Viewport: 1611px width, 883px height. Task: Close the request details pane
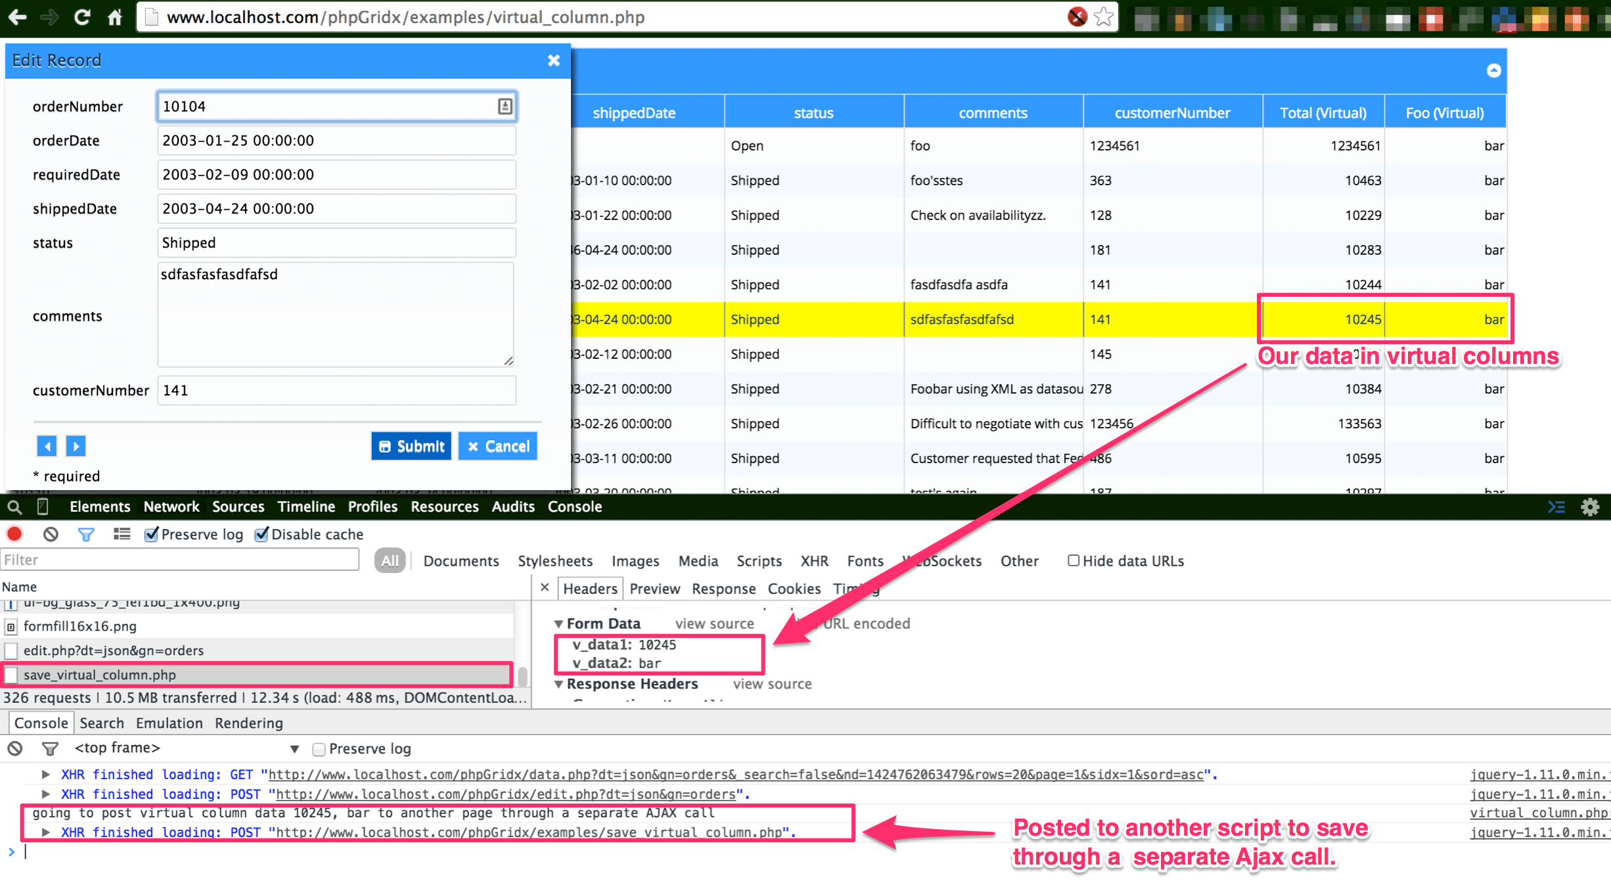[x=545, y=587]
